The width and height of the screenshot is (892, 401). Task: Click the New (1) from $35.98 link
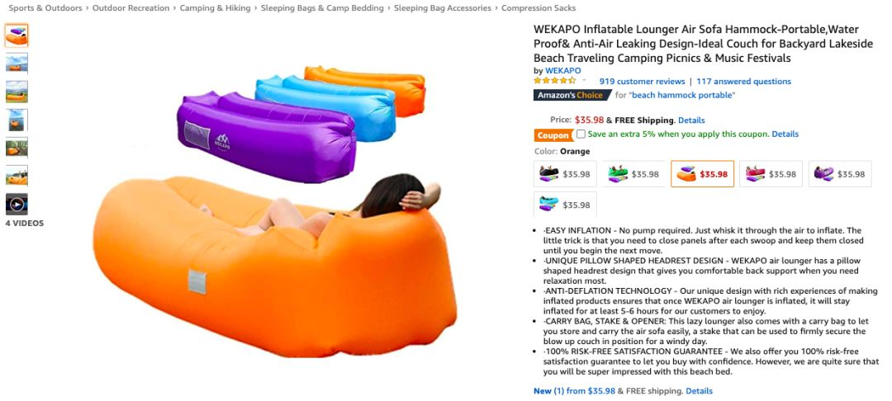tap(574, 391)
